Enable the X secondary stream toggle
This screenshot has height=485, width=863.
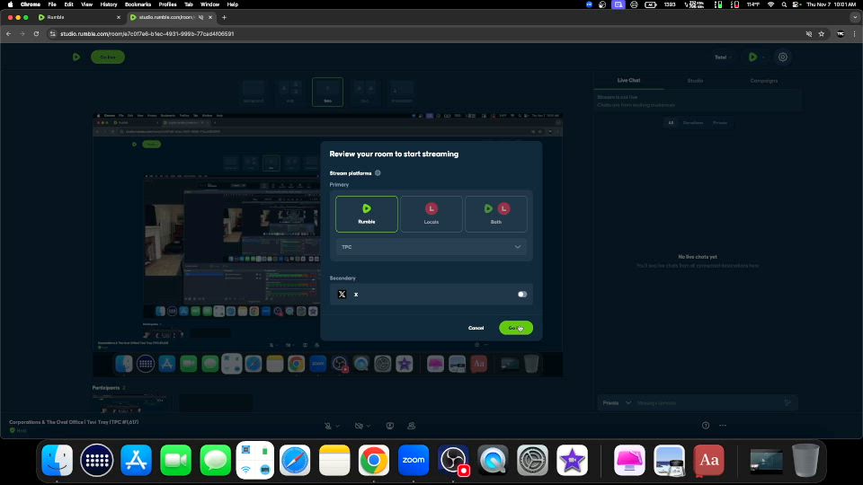[x=522, y=295]
